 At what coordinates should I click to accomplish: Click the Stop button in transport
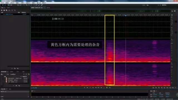[x=85, y=87]
